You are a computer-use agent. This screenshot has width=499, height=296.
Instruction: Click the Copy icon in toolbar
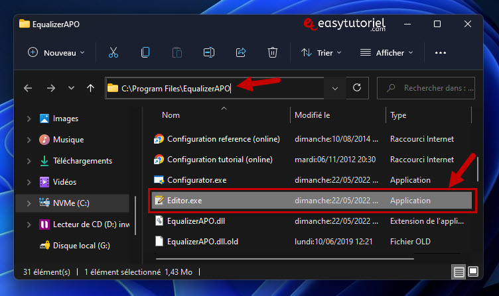click(145, 52)
